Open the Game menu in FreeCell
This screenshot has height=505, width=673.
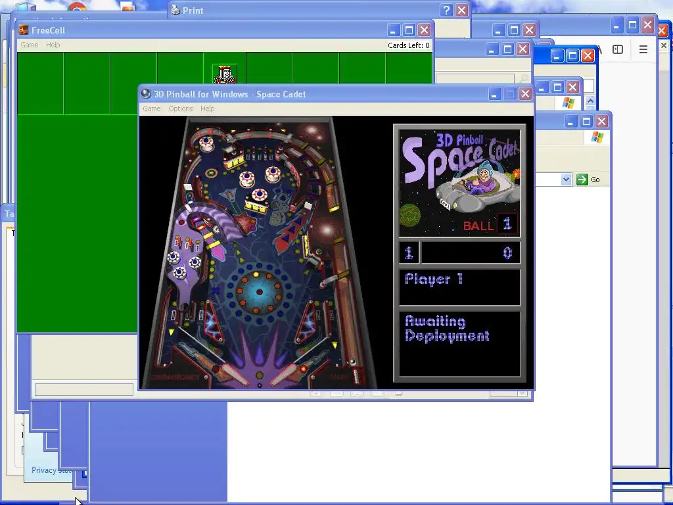click(29, 45)
